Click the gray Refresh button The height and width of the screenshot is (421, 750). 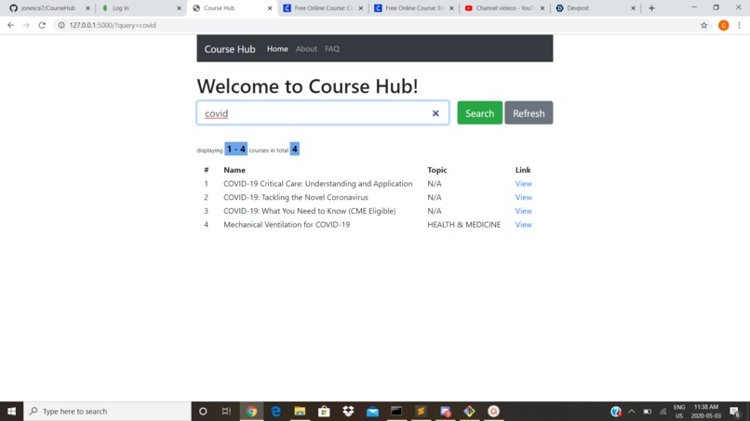[529, 112]
